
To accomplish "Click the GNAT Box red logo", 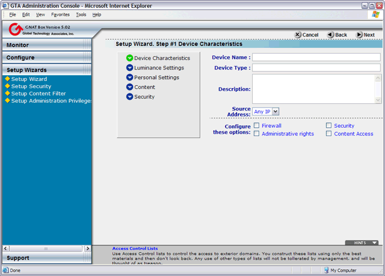I will 16,29.
